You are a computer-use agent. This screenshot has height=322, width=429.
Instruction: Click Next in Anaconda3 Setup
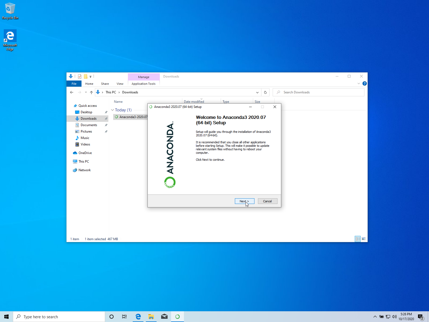pyautogui.click(x=244, y=201)
